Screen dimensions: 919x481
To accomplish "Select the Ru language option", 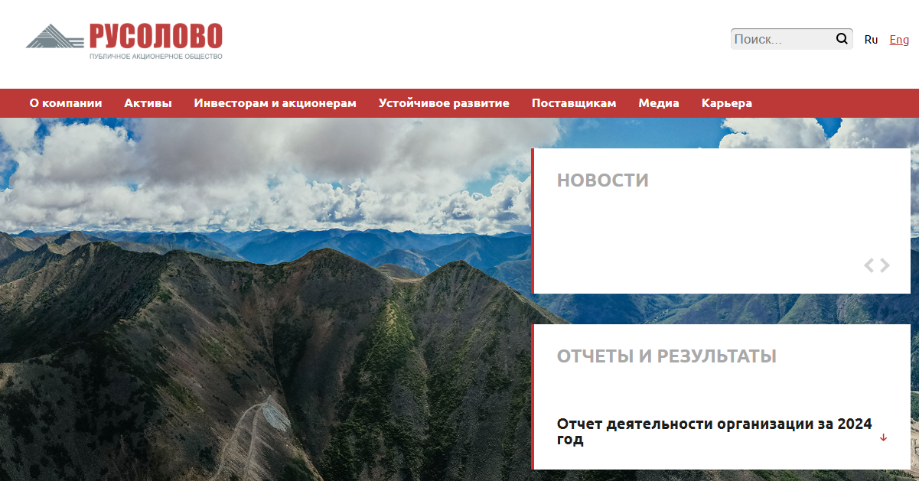I will click(871, 40).
